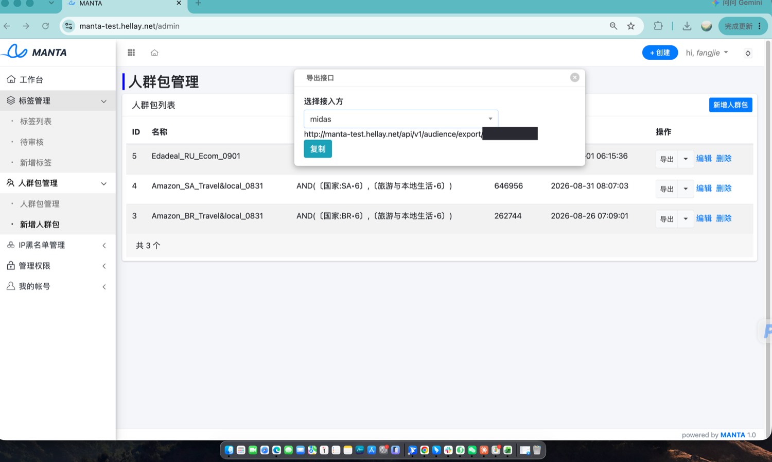Open Safari from the dock
Viewport: 772px width, 462px height.
point(265,450)
